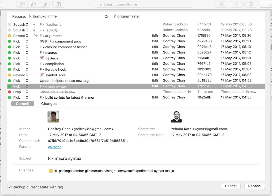Click the snapshot tray icon in the toolbar
The height and width of the screenshot is (196, 272).
[x=58, y=4]
